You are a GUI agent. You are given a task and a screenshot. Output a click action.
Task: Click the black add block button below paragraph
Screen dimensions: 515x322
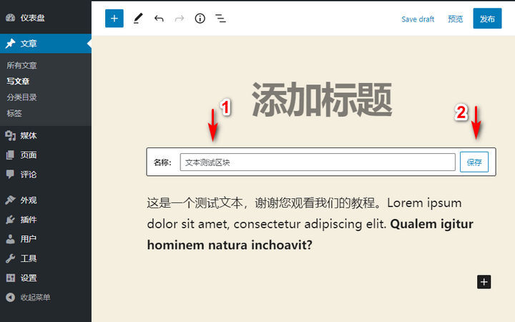coord(484,282)
